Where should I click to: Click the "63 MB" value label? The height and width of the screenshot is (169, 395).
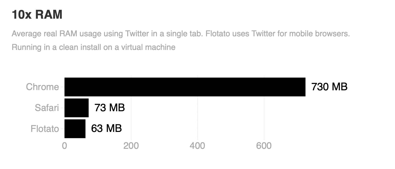(x=106, y=129)
